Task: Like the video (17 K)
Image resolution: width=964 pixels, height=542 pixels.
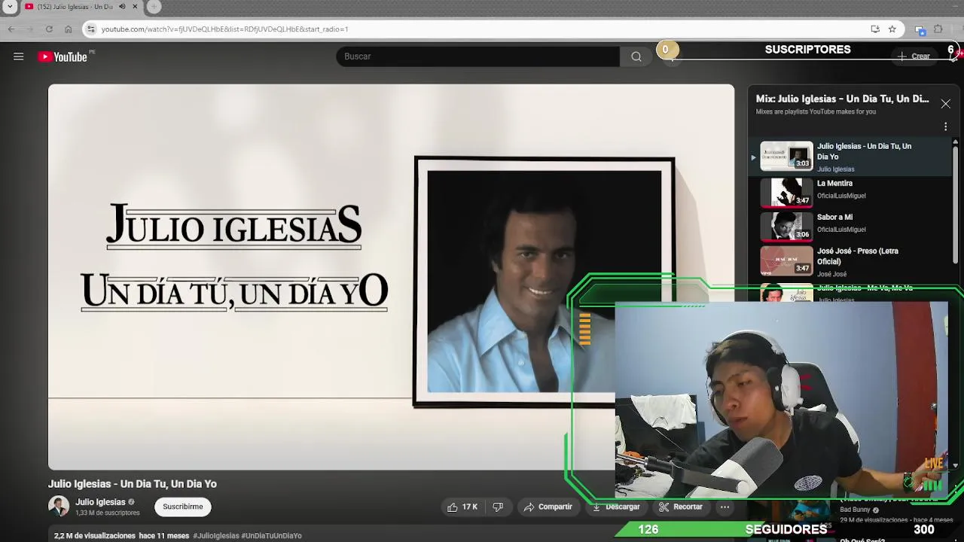Action: 462,507
